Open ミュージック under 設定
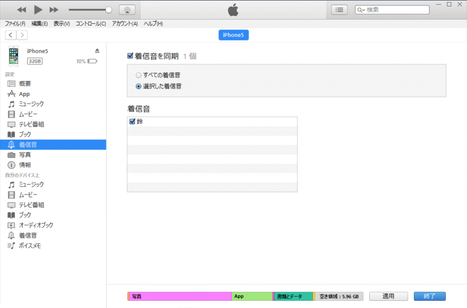 [x=53, y=104]
